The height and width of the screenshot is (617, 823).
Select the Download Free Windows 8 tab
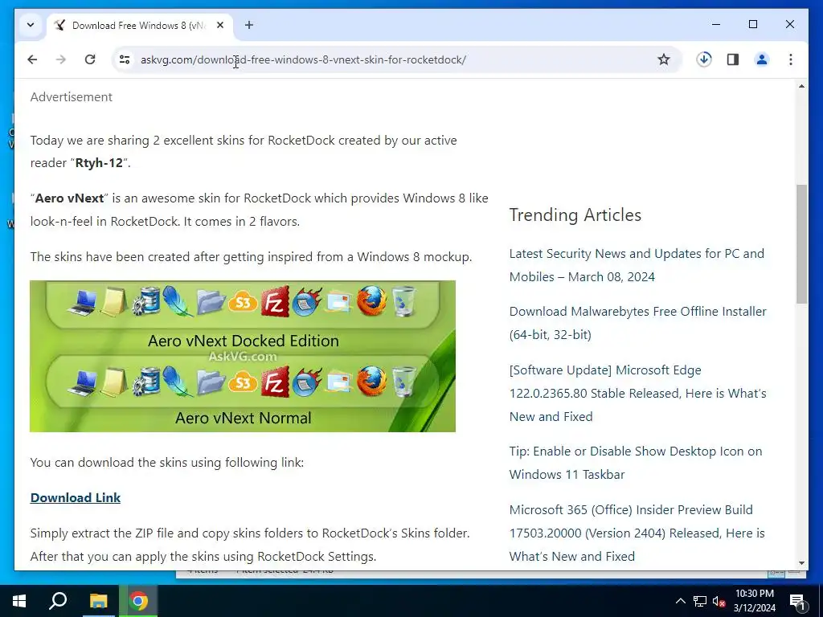click(138, 25)
